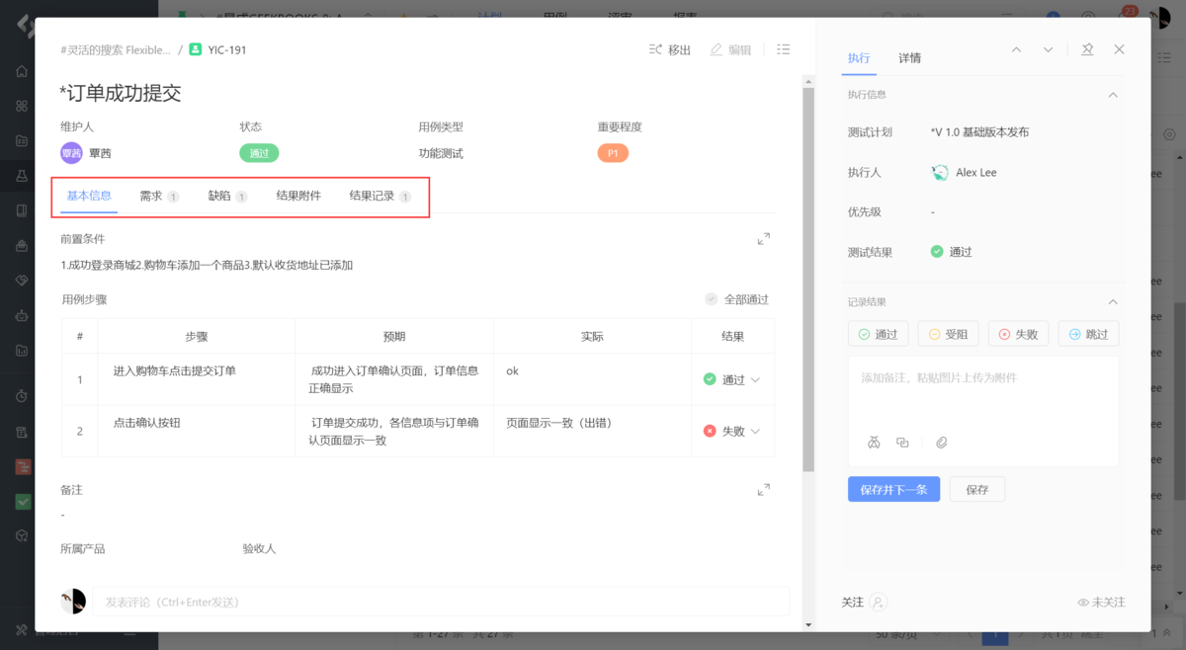Open the green checkmark app icon in the left sidebar

22,501
